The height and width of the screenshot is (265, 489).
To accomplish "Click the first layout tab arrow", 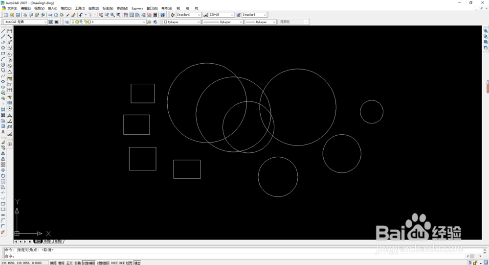I will (16, 241).
